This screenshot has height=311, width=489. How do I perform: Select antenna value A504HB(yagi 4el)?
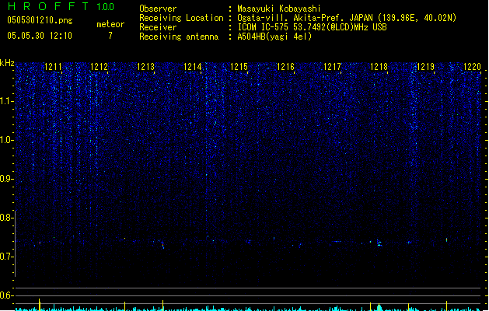[x=274, y=37]
